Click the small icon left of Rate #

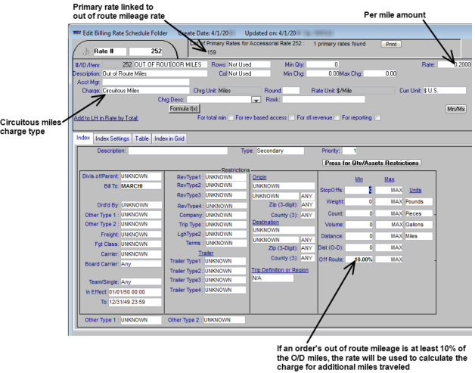pyautogui.click(x=86, y=51)
